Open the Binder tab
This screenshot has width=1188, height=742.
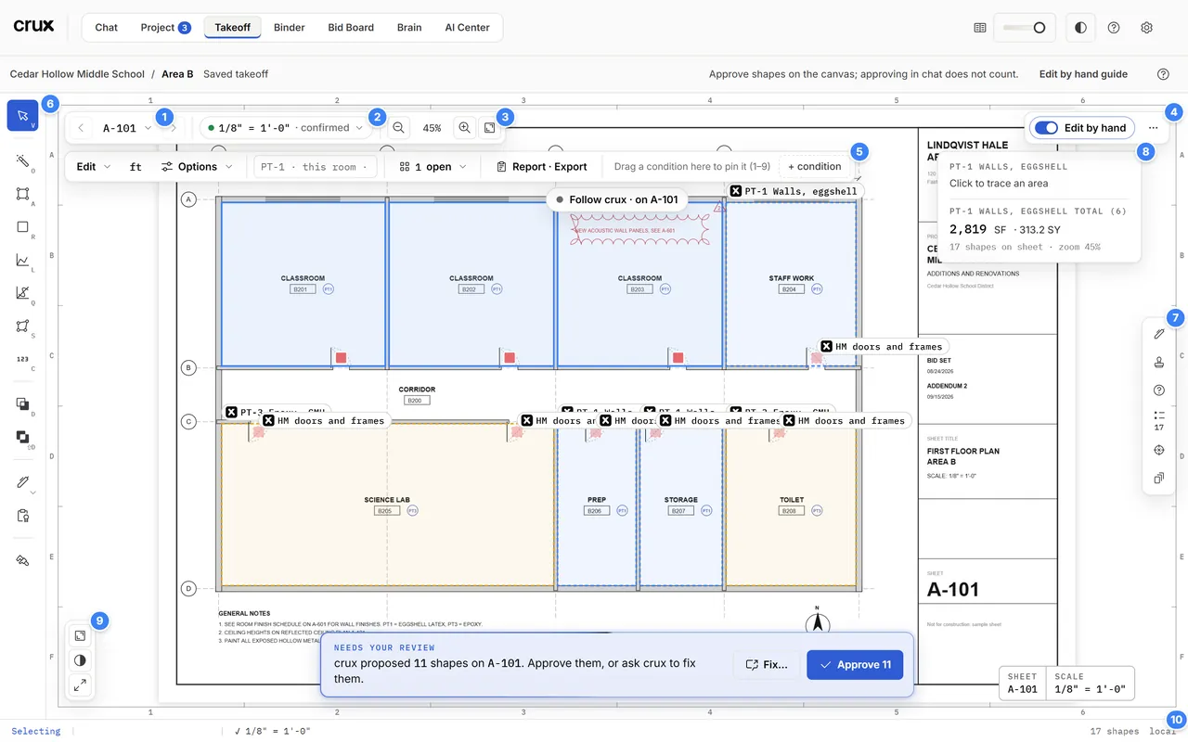click(290, 28)
